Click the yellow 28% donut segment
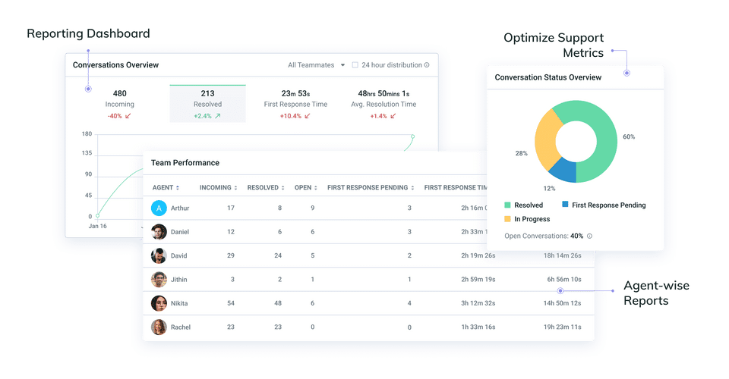Image resolution: width=729 pixels, height=379 pixels. pyautogui.click(x=545, y=139)
